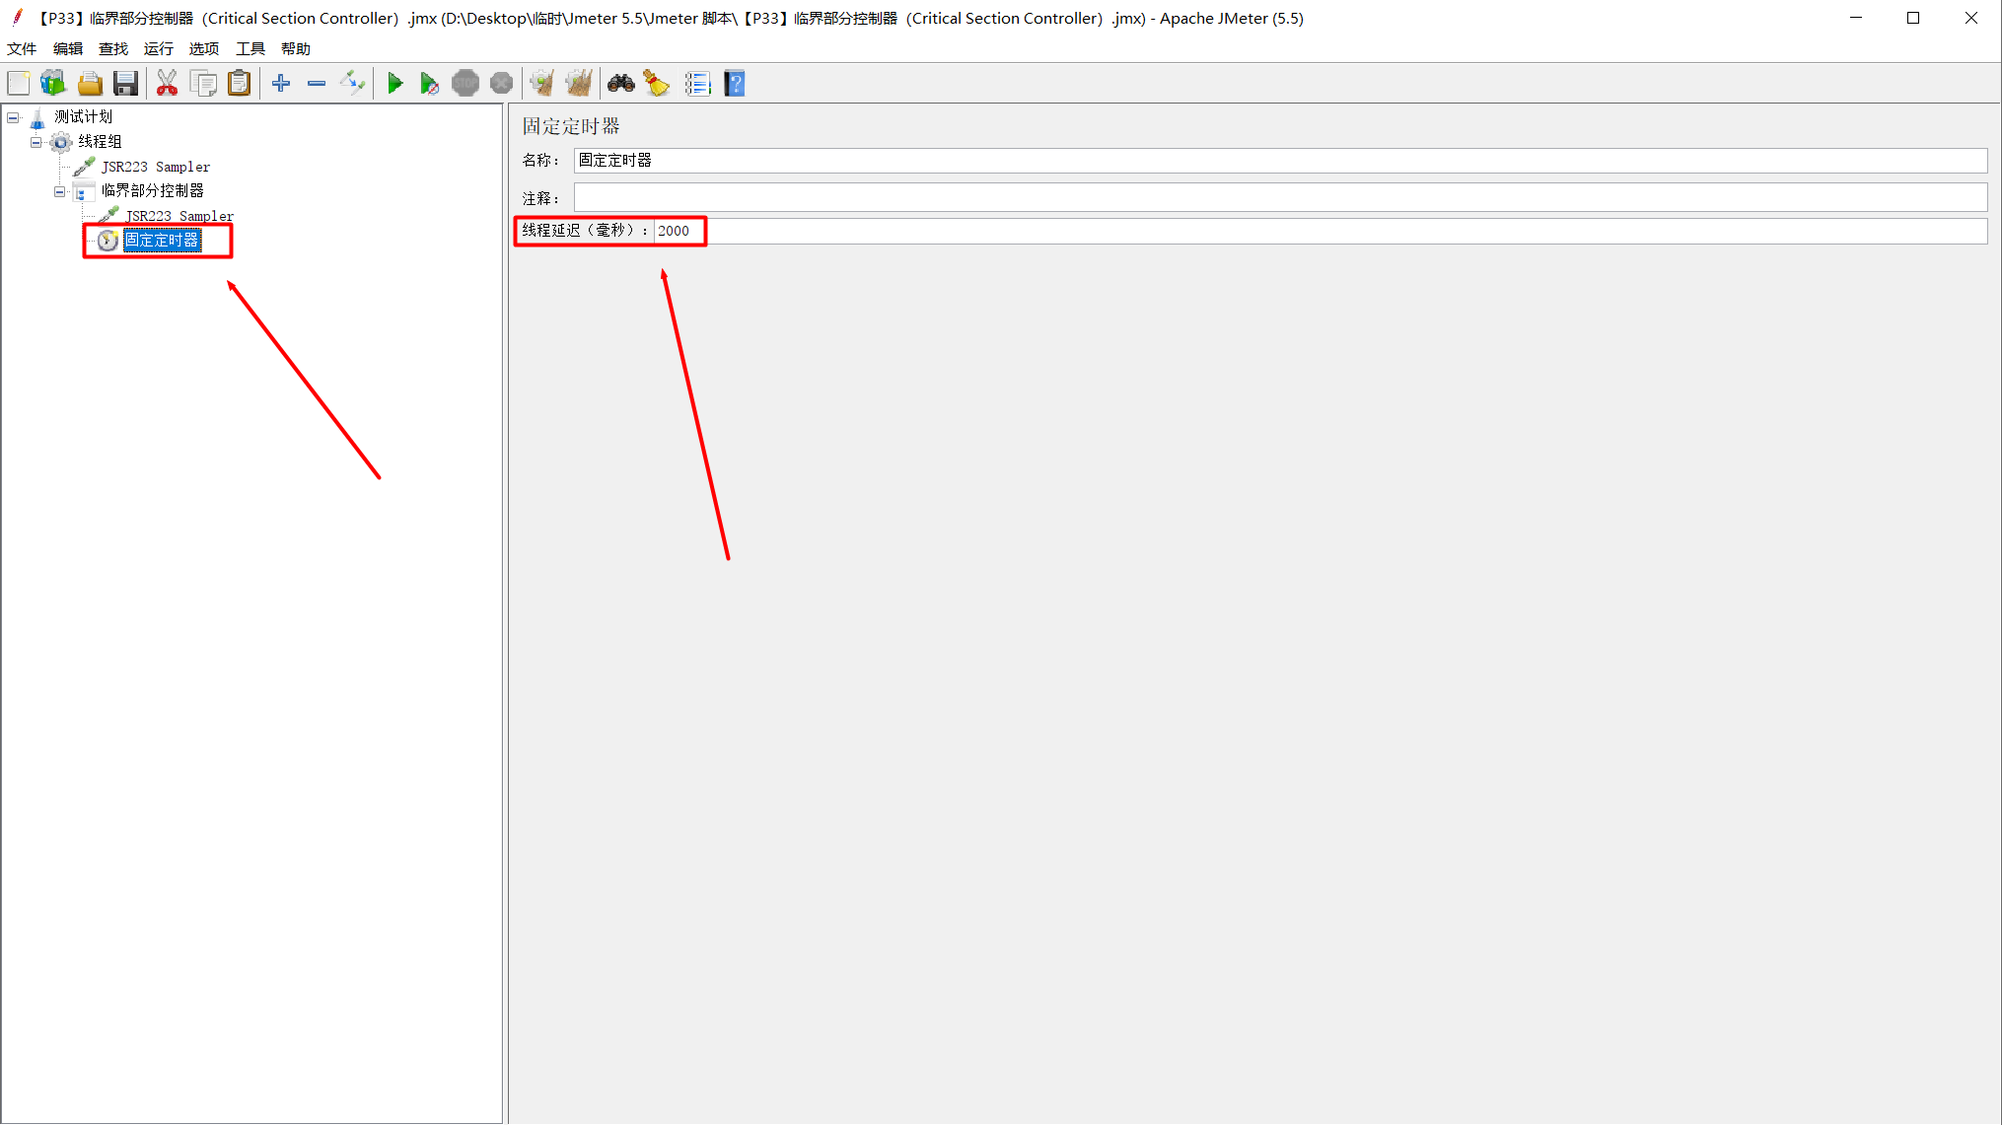Collapse the 临界部分控制器 node

(60, 191)
